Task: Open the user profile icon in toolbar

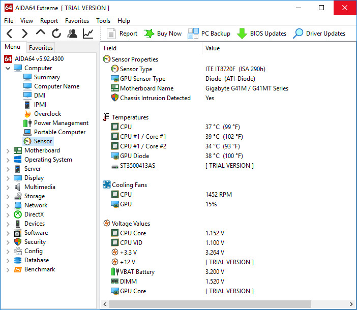Action: 72,34
